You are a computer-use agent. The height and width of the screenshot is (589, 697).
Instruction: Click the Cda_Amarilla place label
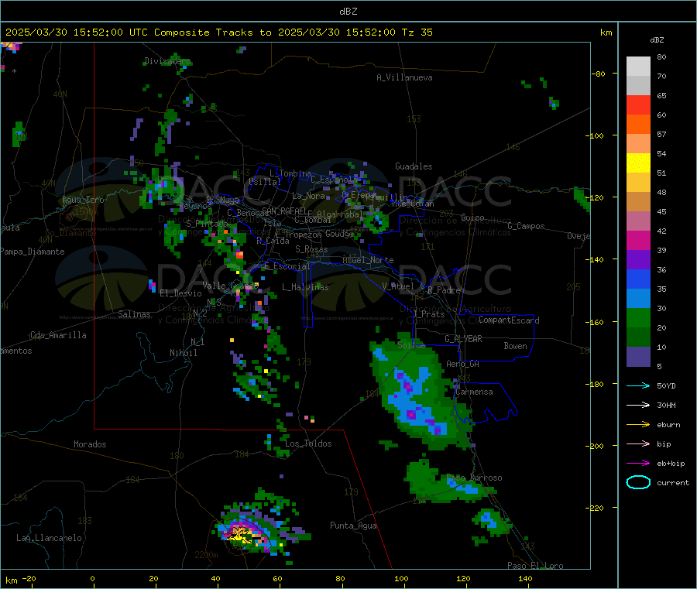click(58, 335)
